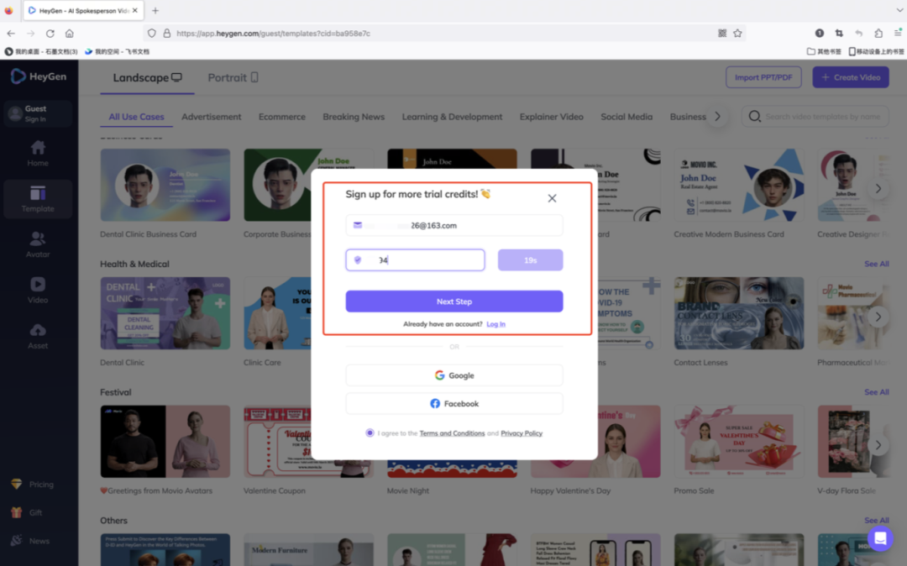Screen dimensions: 907x566
Task: Click the browser back arrow
Action: [x=11, y=34]
